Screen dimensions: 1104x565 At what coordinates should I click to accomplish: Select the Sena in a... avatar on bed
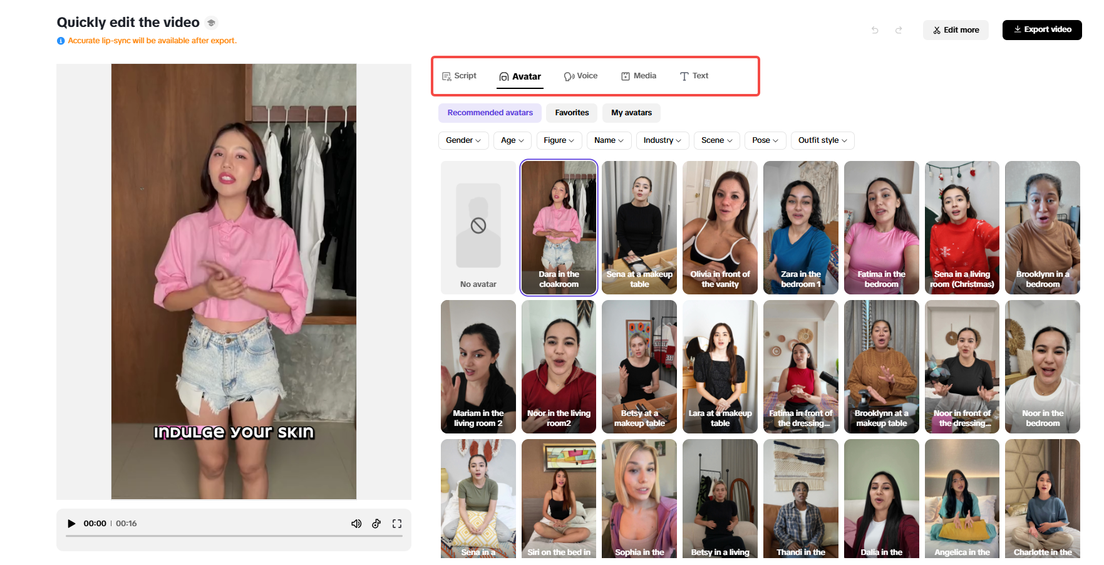coord(478,499)
